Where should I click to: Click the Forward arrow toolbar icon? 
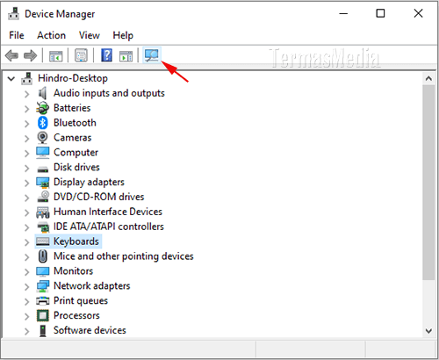(30, 55)
